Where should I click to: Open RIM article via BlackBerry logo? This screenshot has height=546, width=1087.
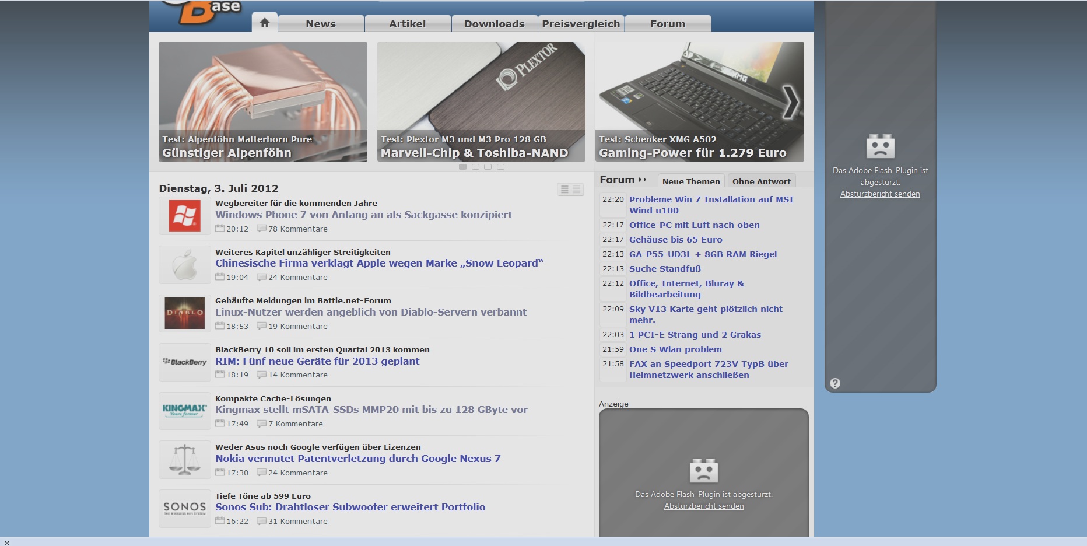point(185,362)
